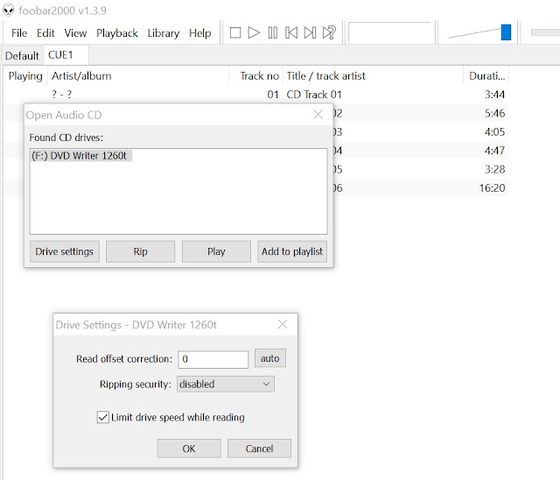Open the File menu
560x480 pixels.
pos(19,33)
